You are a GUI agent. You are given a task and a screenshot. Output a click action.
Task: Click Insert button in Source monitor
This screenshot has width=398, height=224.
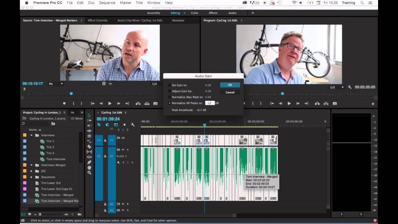[138, 104]
